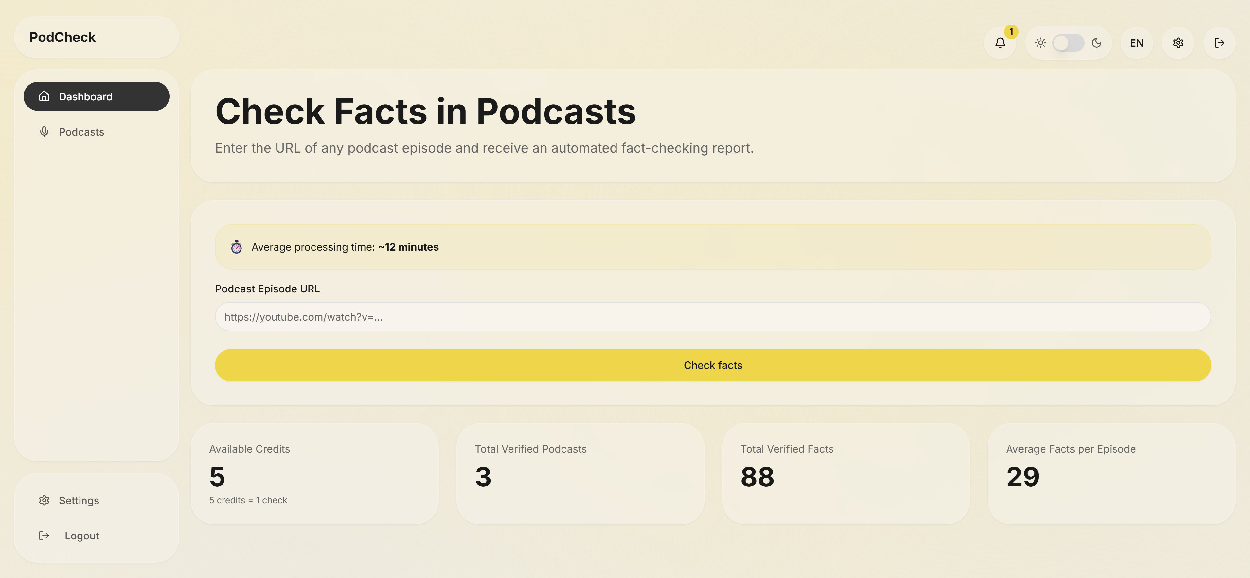
Task: Open the EN language selector
Action: pyautogui.click(x=1136, y=42)
